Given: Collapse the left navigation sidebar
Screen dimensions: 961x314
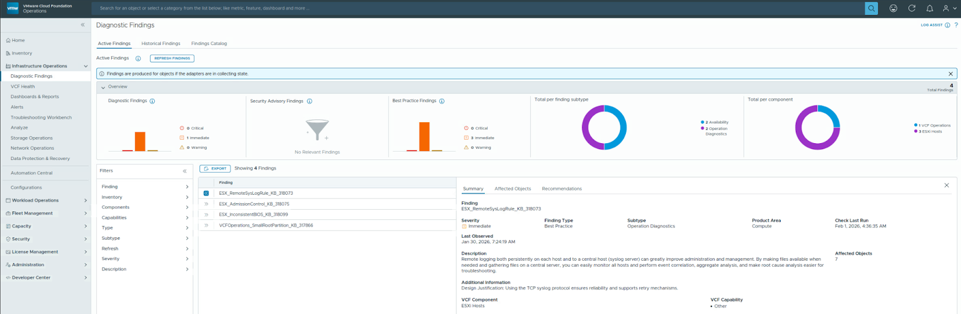Looking at the screenshot, I should (83, 25).
